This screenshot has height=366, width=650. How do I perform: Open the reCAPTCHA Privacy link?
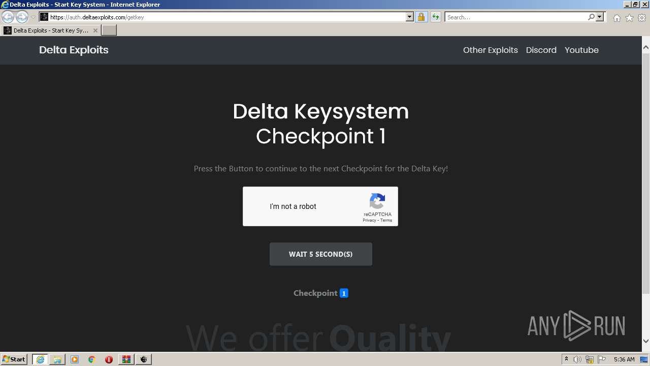tap(369, 220)
